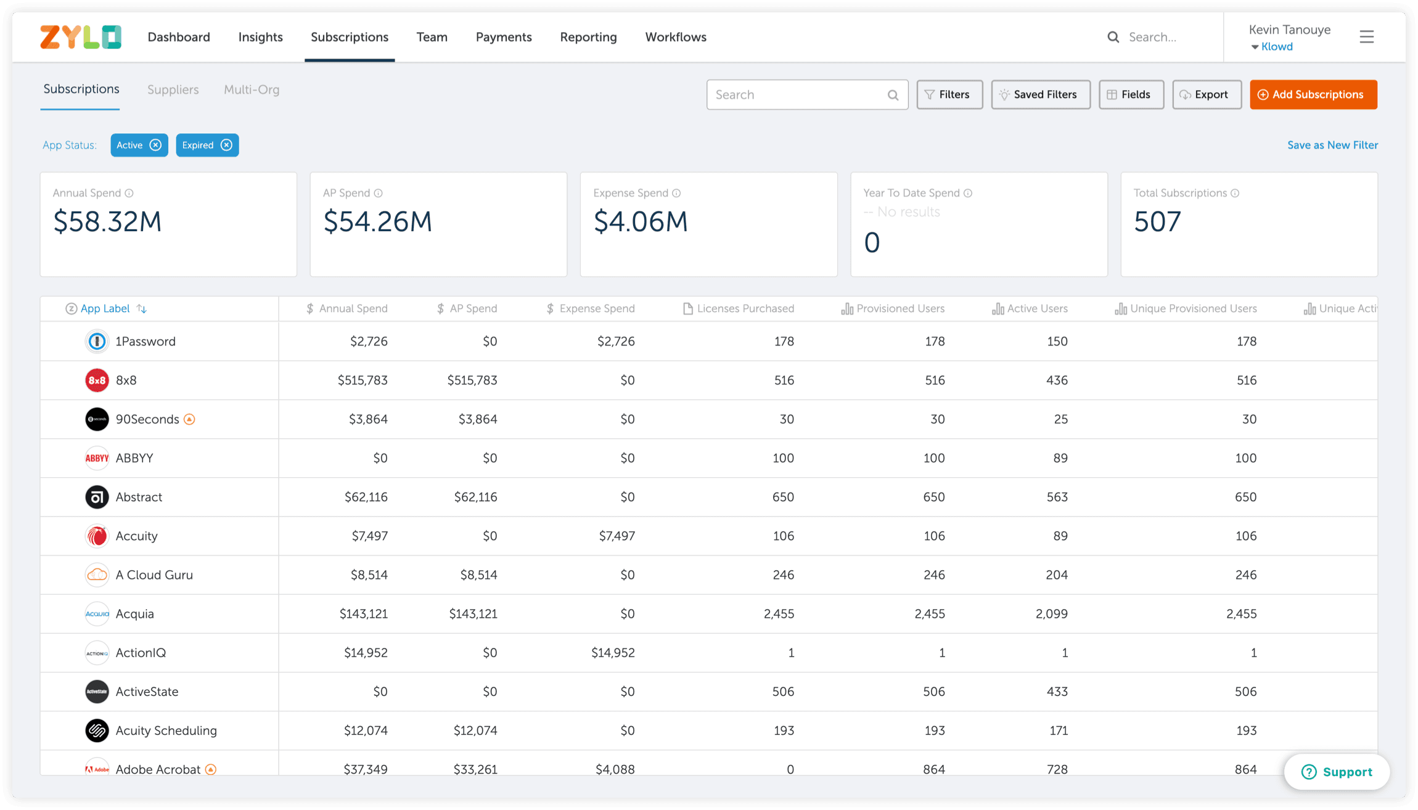Go to the Insights menu

pos(260,37)
